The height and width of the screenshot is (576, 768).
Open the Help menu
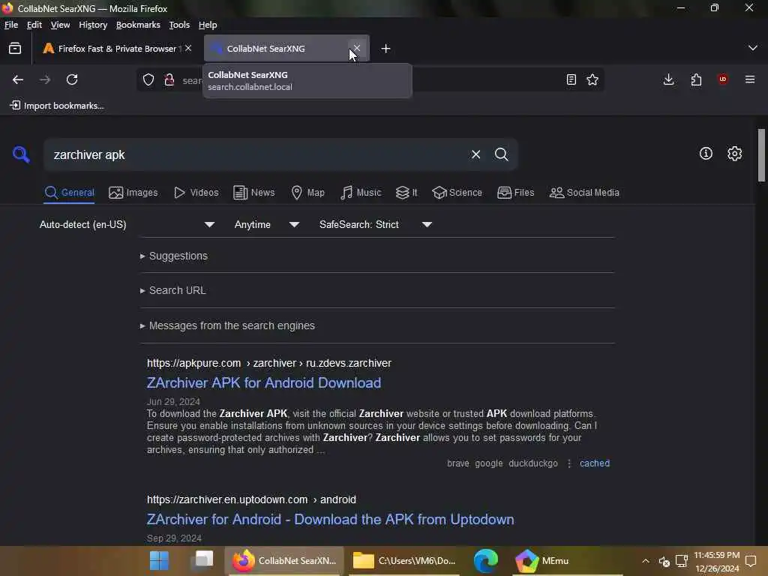(x=208, y=25)
